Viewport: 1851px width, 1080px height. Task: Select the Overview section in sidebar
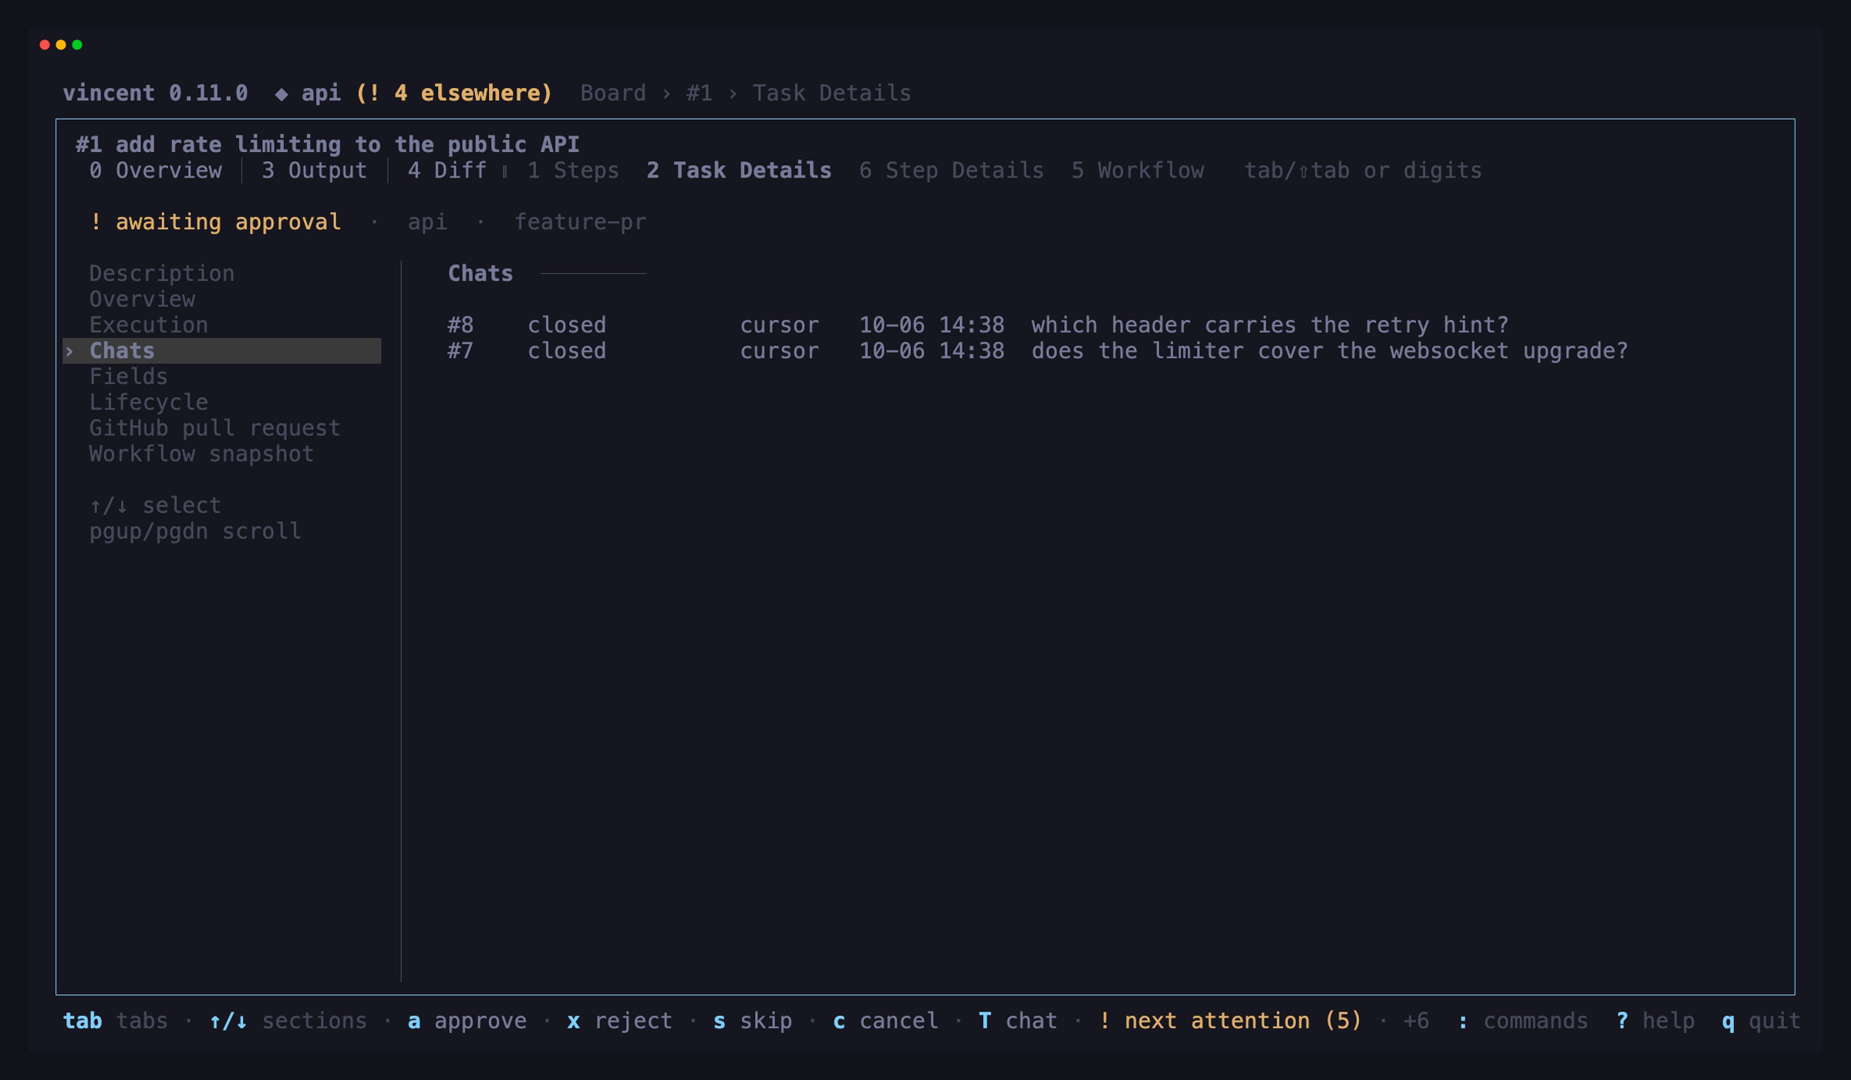click(142, 299)
